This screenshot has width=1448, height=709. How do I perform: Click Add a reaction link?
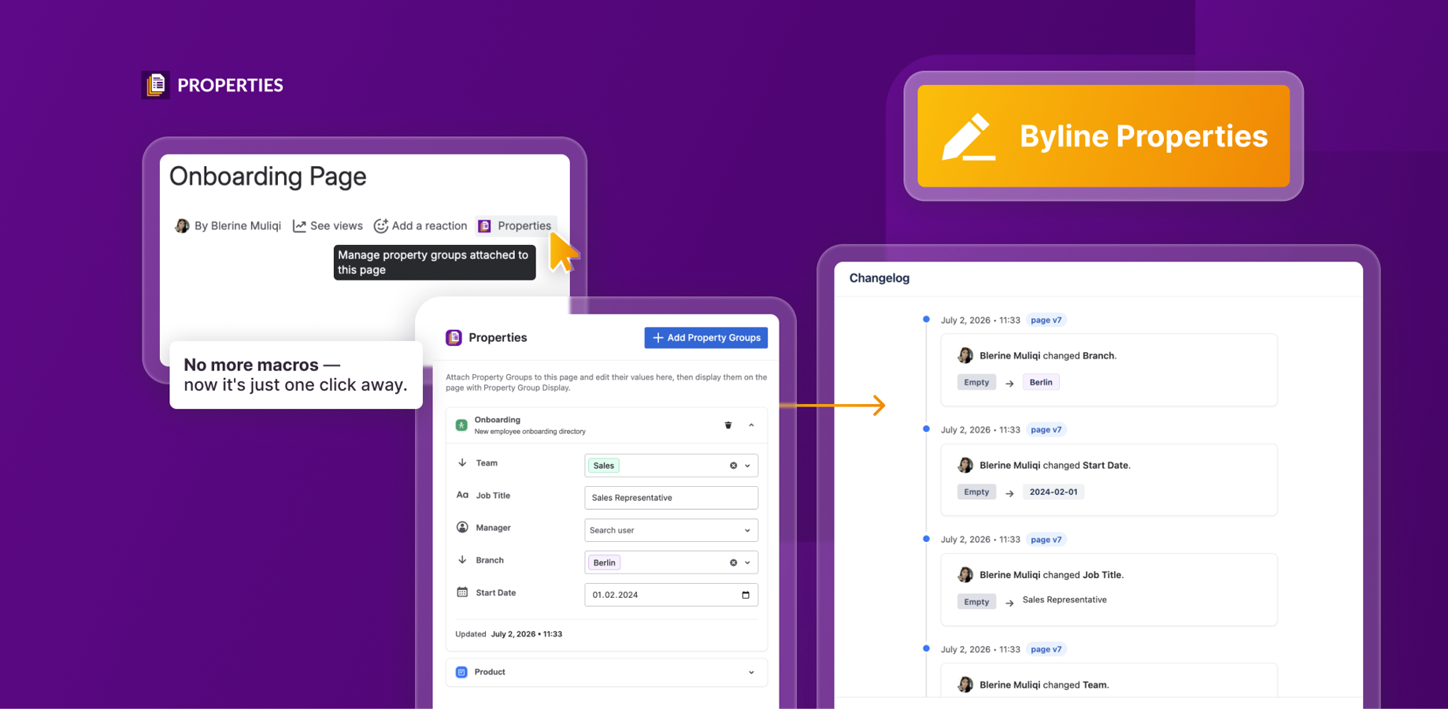[429, 226]
